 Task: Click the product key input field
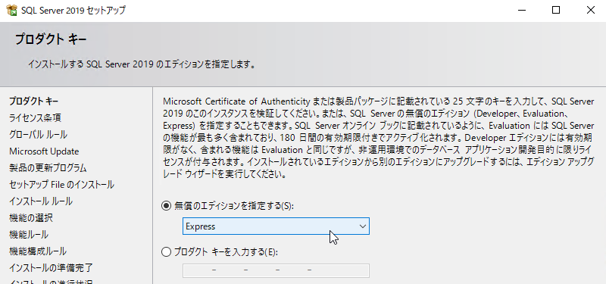(276, 270)
